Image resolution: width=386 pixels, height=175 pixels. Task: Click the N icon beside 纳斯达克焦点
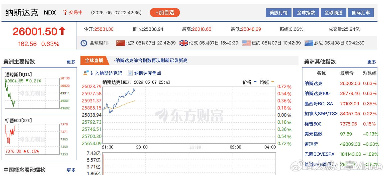(130, 73)
